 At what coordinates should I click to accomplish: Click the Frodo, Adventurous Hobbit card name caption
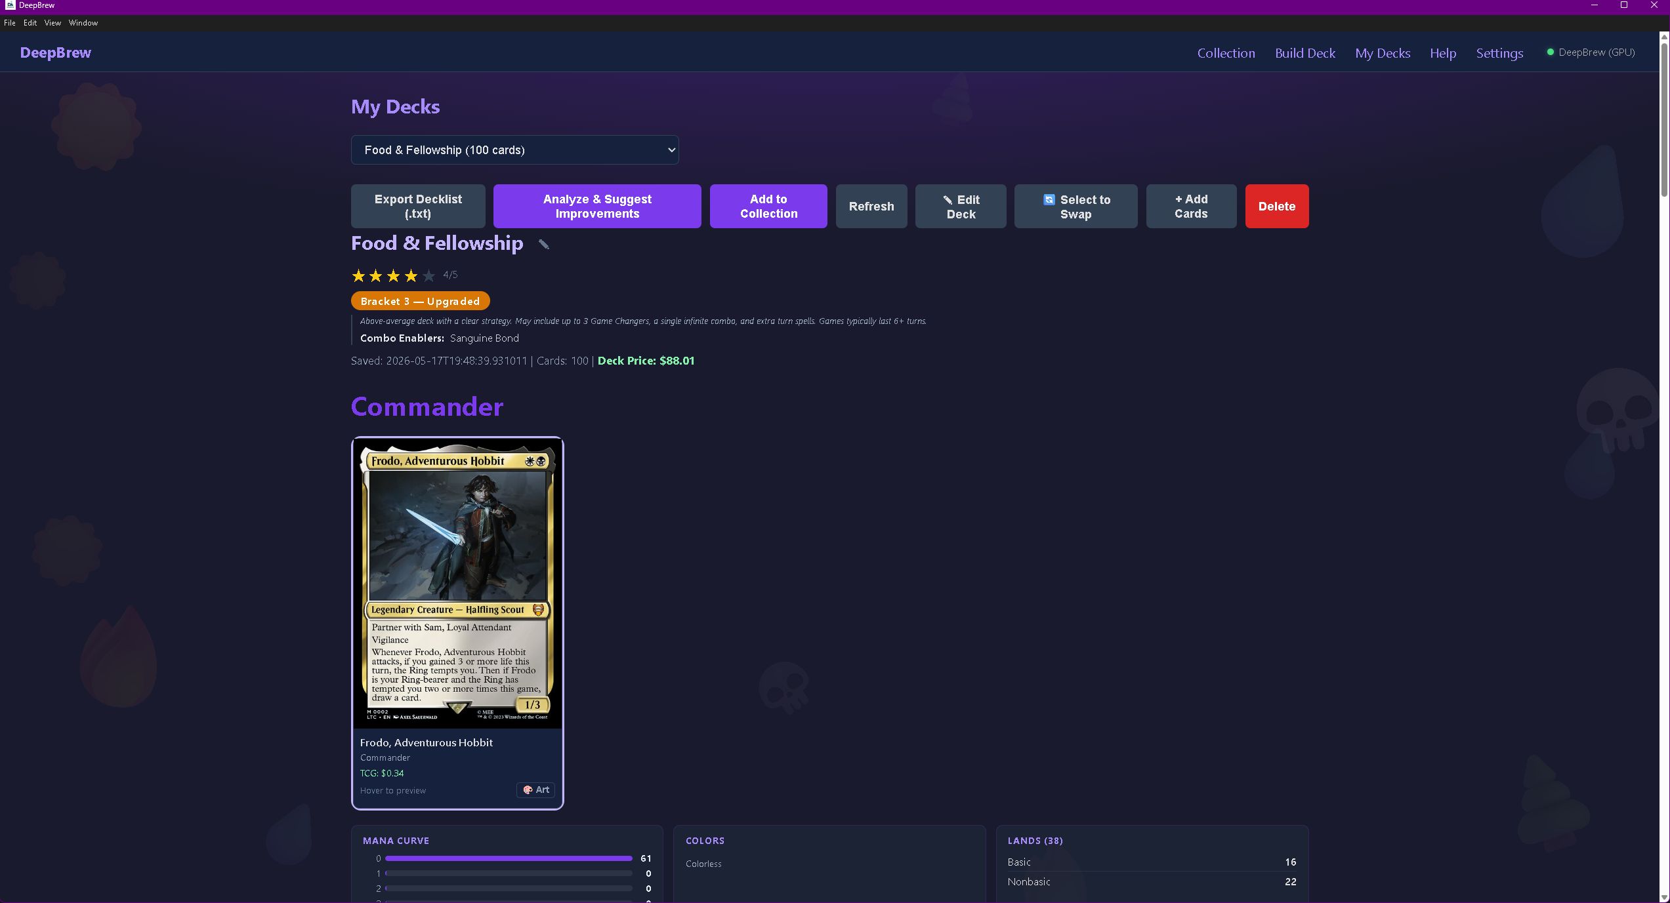427,742
